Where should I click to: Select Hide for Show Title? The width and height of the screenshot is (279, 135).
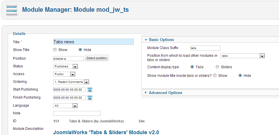point(80,50)
